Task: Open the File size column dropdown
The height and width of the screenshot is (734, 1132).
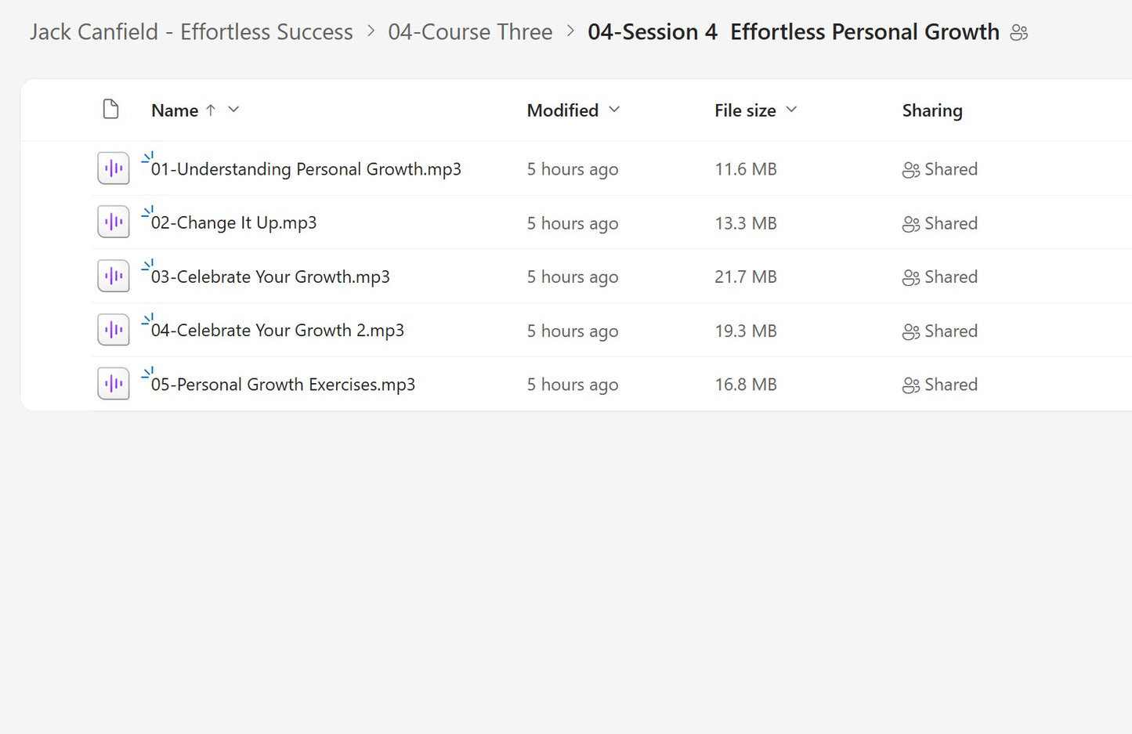Action: pos(791,110)
